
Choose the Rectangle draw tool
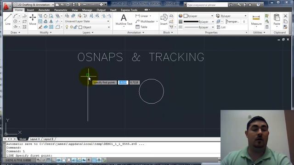tap(24, 22)
